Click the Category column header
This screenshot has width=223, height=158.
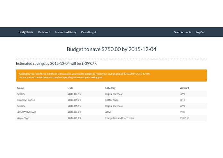(x=110, y=88)
